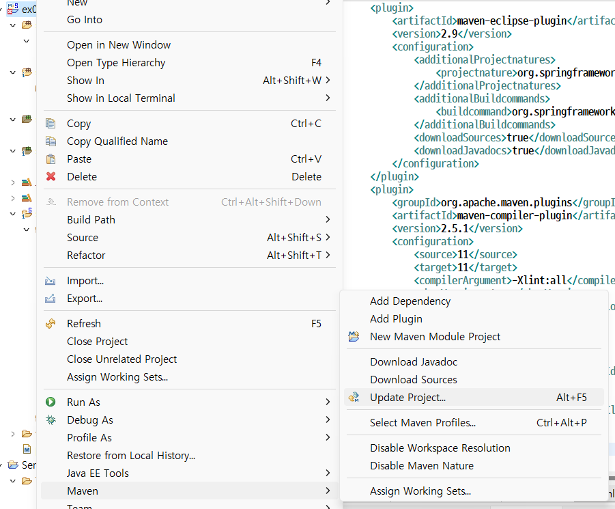This screenshot has height=509, width=615.
Task: Click the <source>11</source> line
Action: (x=466, y=254)
